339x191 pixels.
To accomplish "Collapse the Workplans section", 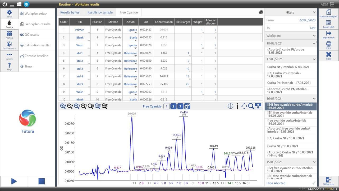I will click(x=314, y=36).
